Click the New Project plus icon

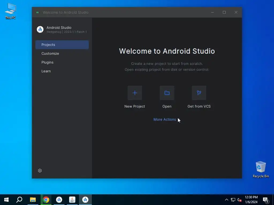tap(135, 93)
